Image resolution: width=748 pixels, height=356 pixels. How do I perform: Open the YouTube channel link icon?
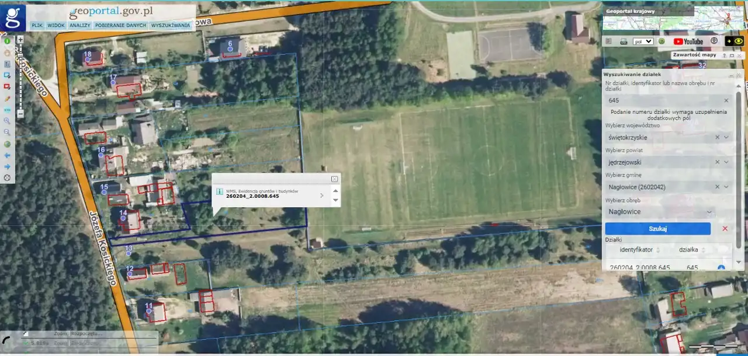pyautogui.click(x=688, y=41)
